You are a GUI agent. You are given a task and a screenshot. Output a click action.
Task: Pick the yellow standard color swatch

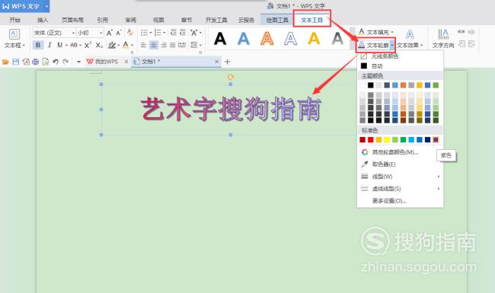[387, 140]
